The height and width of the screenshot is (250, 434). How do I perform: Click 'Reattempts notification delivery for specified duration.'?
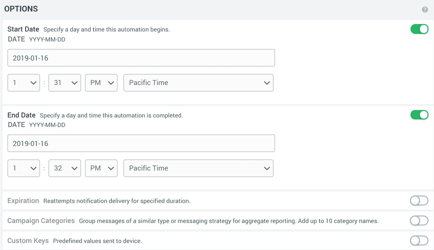pyautogui.click(x=117, y=201)
